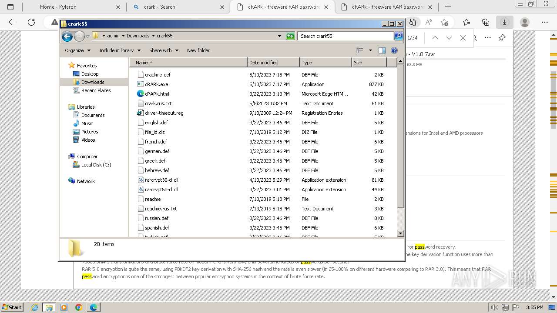Click the search magnifier in Explorer
The image size is (557, 313).
pyautogui.click(x=399, y=36)
